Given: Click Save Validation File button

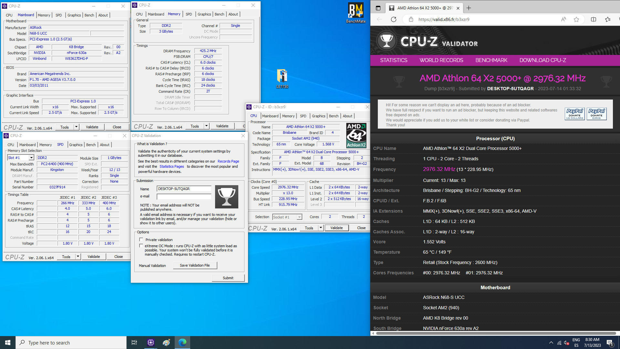Looking at the screenshot, I should (x=195, y=265).
